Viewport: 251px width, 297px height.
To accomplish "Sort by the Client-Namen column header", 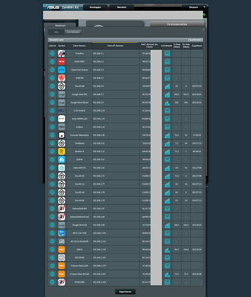I will pos(79,46).
